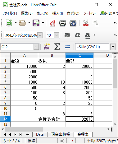Toggle Bold formatting

pyautogui.click(x=67, y=35)
